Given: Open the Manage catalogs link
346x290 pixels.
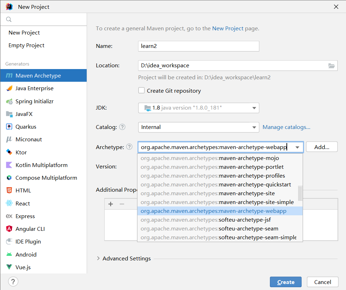Looking at the screenshot, I should (286, 127).
